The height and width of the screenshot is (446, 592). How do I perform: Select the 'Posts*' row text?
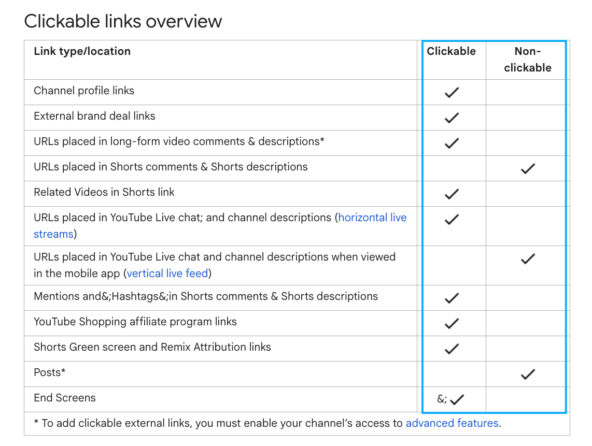[49, 373]
